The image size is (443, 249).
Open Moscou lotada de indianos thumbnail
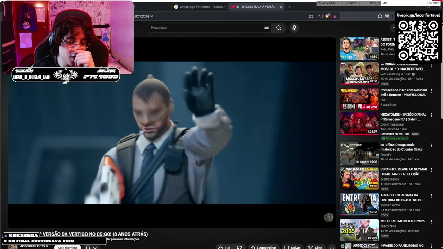[359, 73]
